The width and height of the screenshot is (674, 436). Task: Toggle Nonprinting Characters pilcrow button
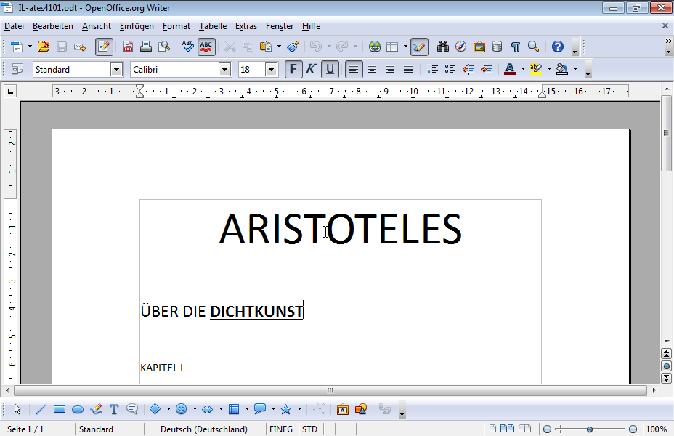click(x=516, y=47)
